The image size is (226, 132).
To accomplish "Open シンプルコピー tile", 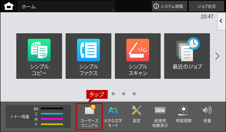I will (x=39, y=56).
